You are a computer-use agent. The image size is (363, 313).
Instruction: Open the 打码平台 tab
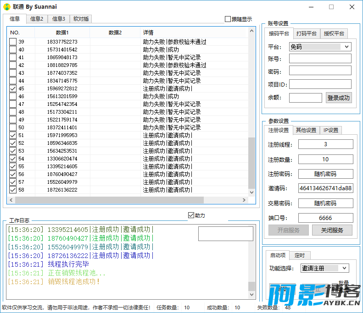(x=307, y=33)
